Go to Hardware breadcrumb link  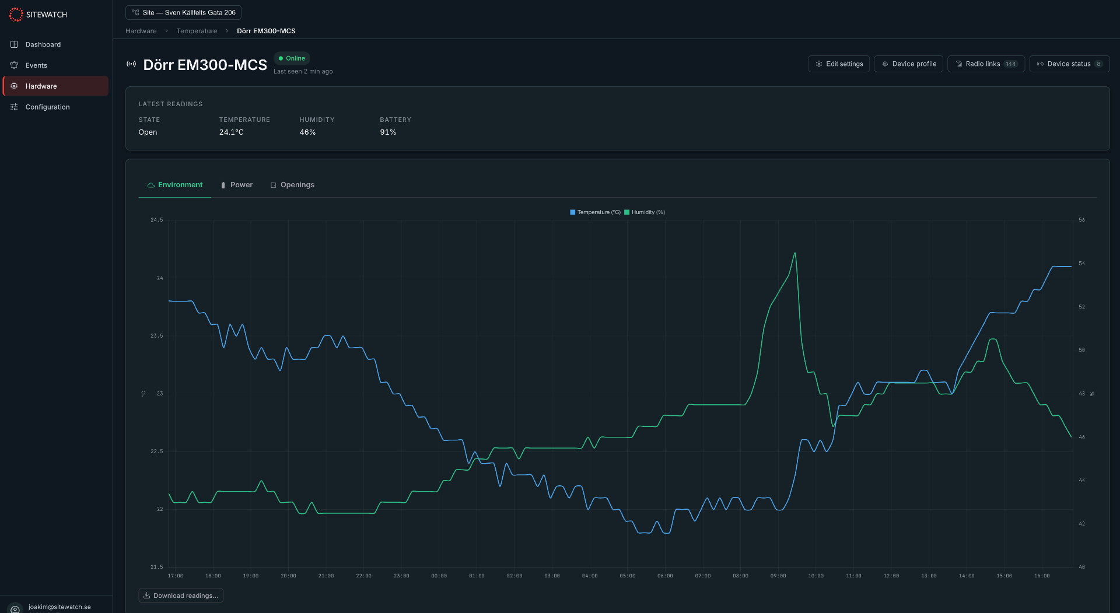[x=141, y=31]
